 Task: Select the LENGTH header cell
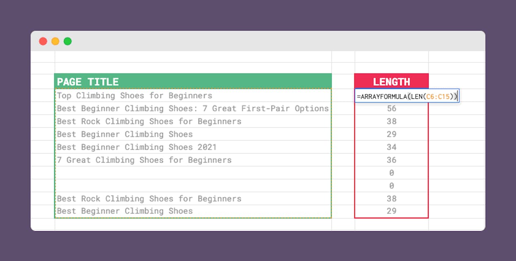coord(392,81)
